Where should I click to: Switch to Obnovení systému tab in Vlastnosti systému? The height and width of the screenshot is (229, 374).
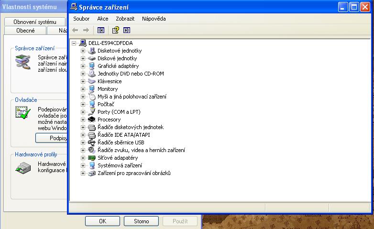click(35, 22)
